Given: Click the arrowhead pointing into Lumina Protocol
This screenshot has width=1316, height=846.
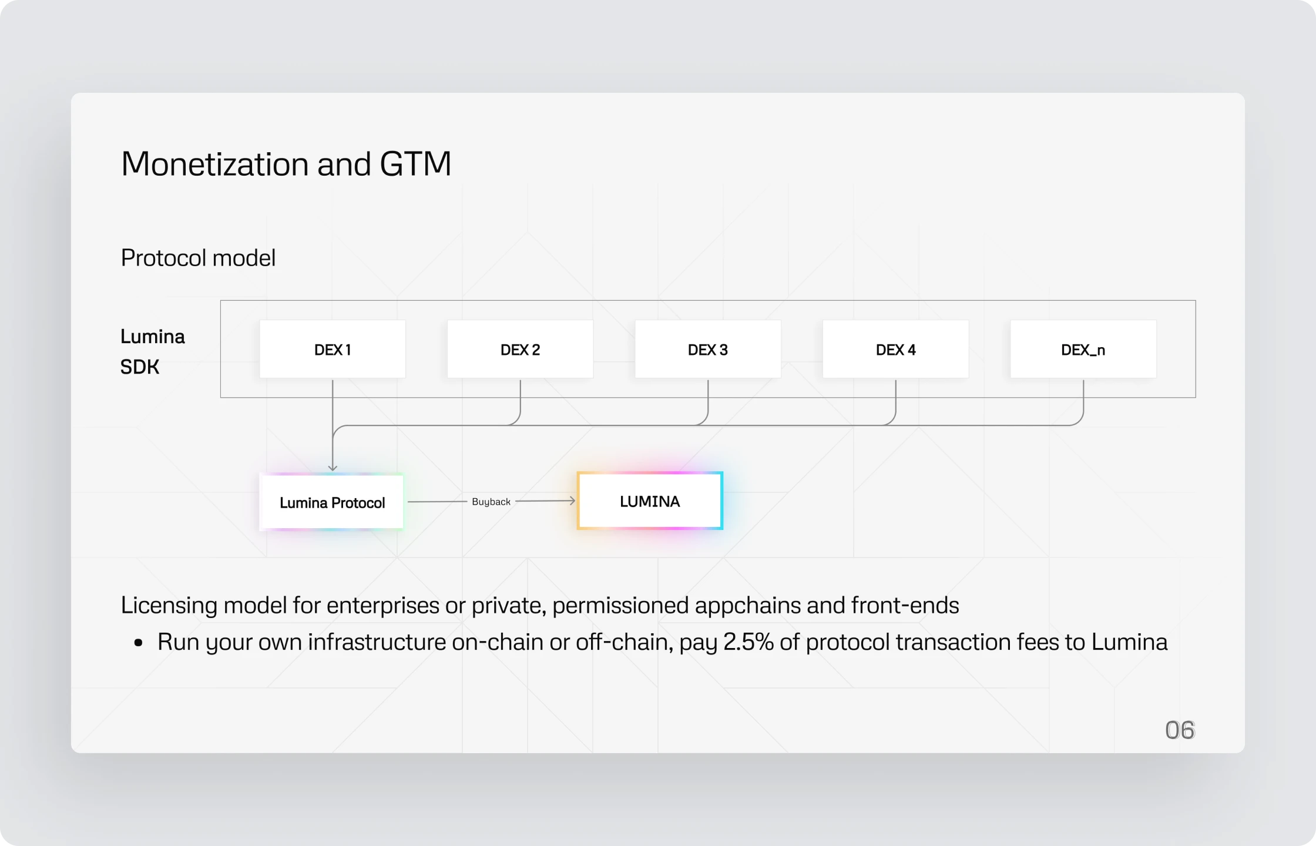Looking at the screenshot, I should 333,468.
